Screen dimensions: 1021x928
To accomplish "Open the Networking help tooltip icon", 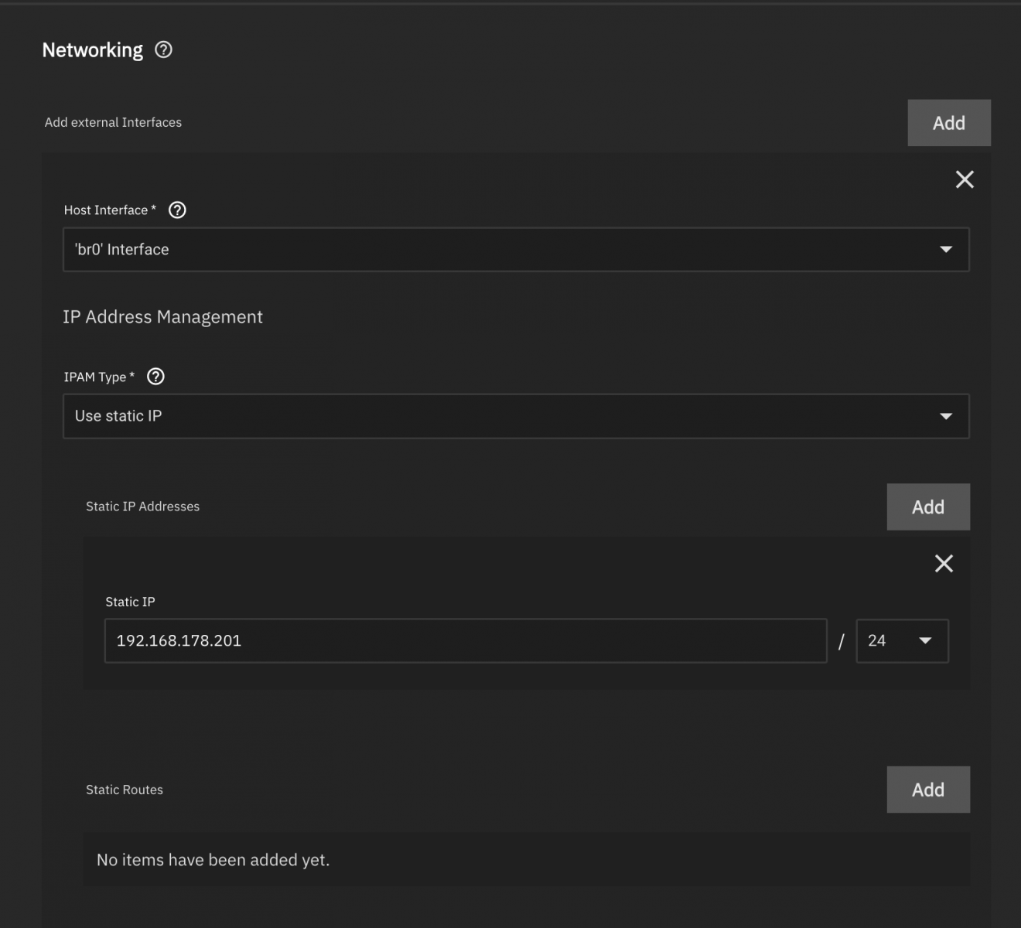I will point(163,50).
